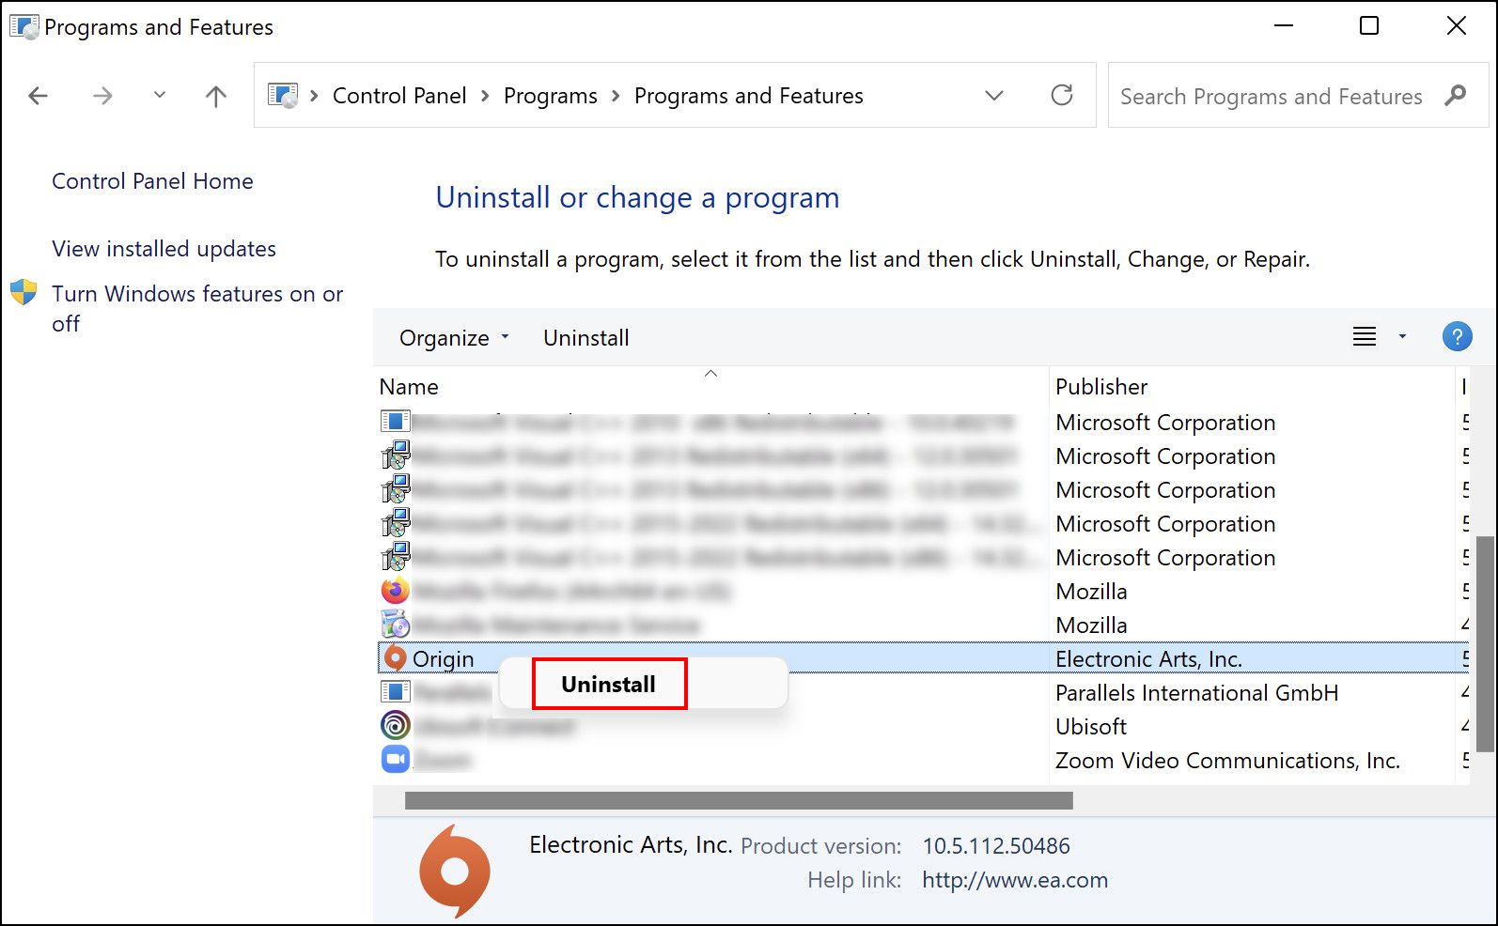Open help with the question mark icon

pos(1457,336)
